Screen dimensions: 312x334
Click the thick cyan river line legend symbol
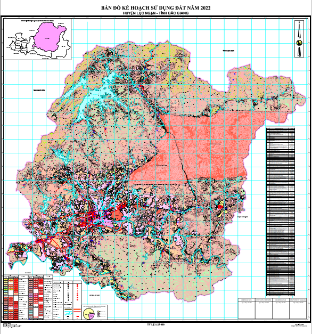pyautogui.click(x=68, y=312)
